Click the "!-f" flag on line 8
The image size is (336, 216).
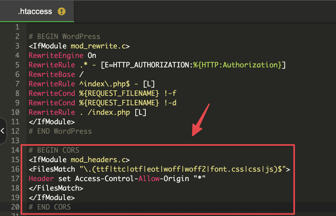(170, 93)
